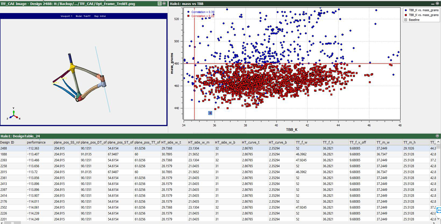Click the TFF_CAE Image panel layout icon
This screenshot has height=224, width=441.
159,3
